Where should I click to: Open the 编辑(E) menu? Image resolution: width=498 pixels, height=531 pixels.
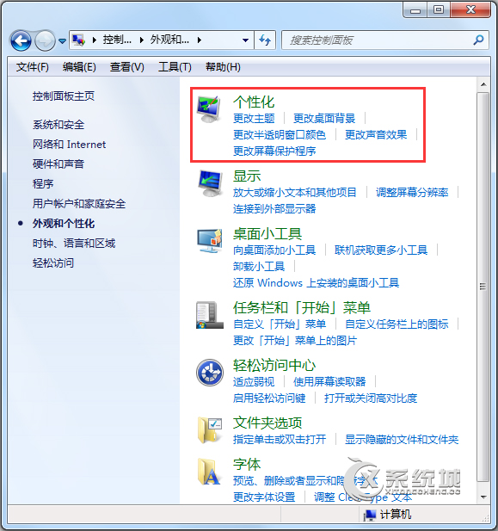[x=79, y=67]
